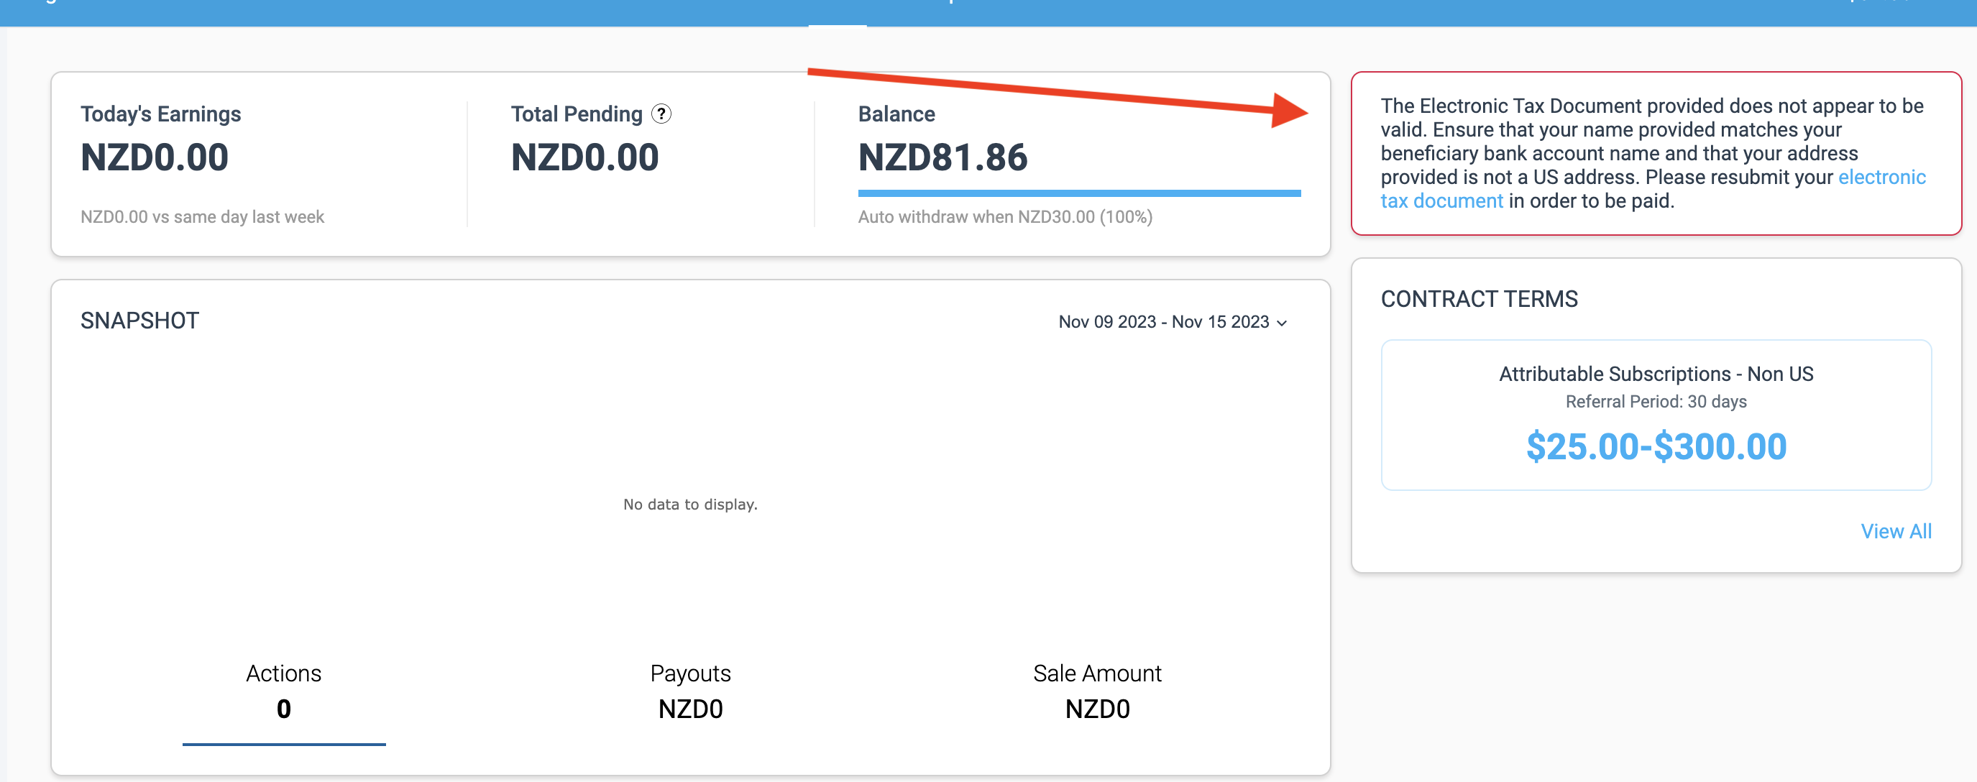Click the Total Pending label text
Image resolution: width=1977 pixels, height=782 pixels.
coord(577,114)
